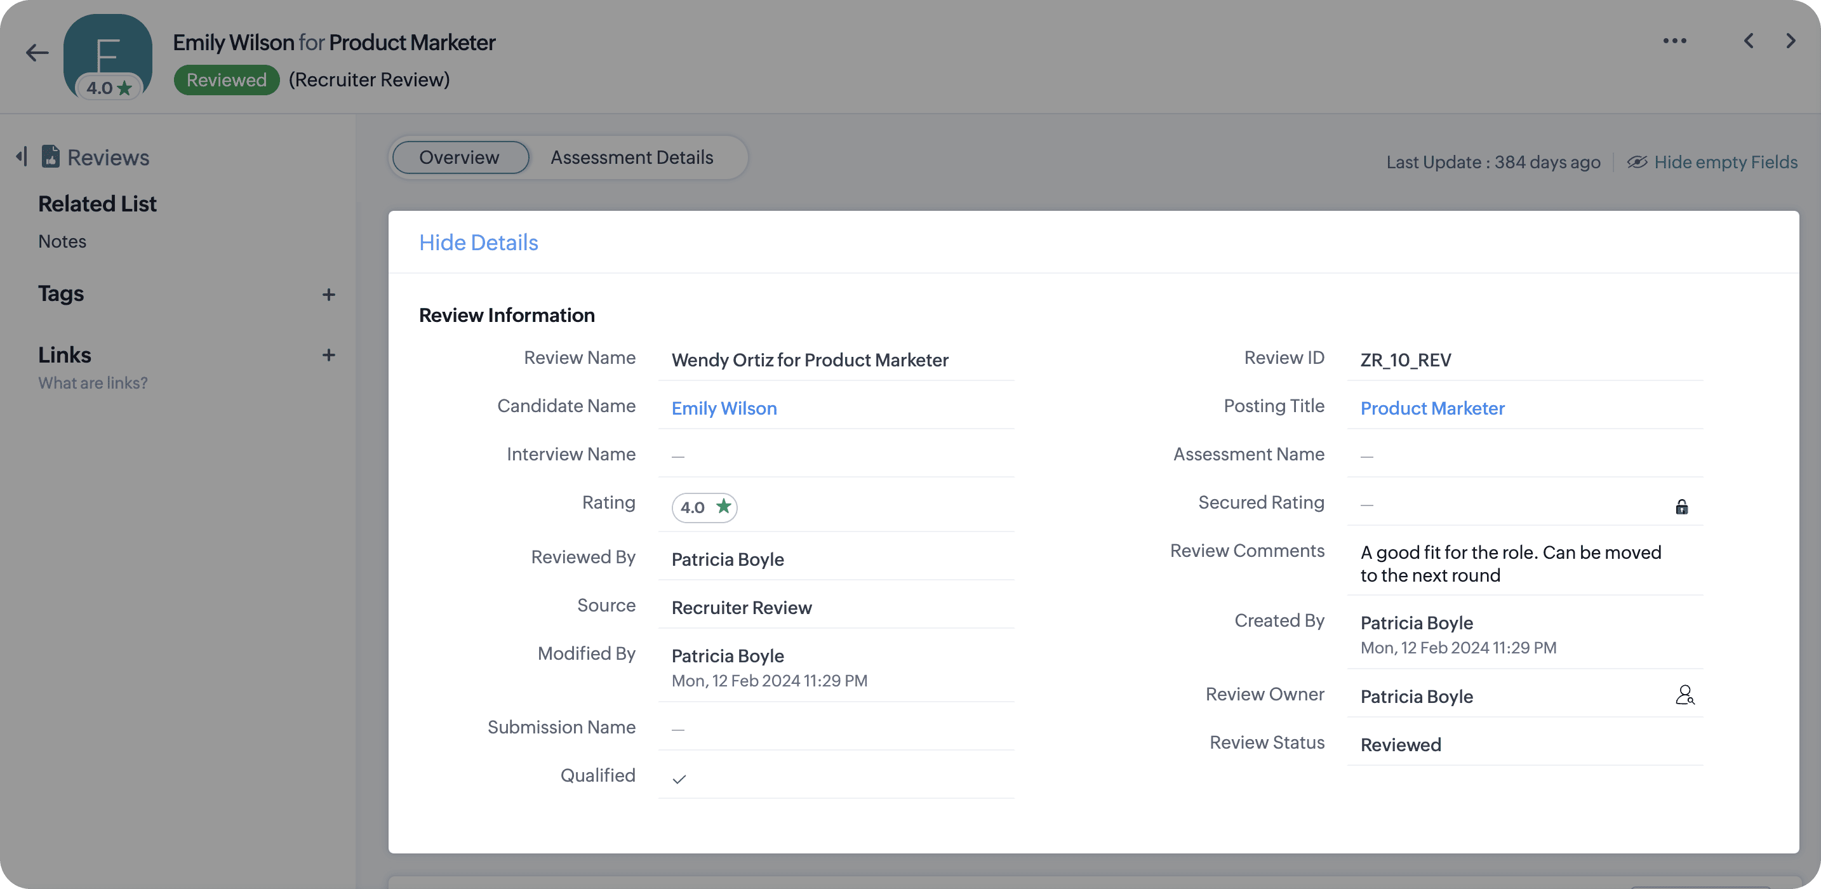Collapse section with Hide Details
Screen dimensions: 1821x889
(479, 243)
